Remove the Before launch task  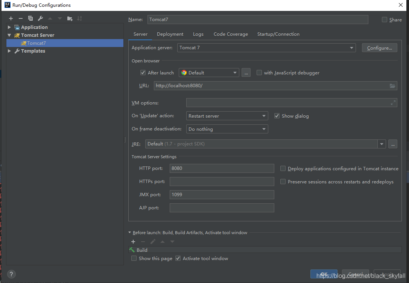pos(143,242)
